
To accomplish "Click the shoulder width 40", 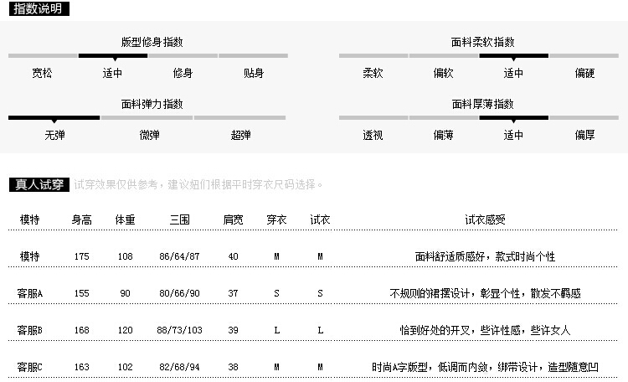I will click(x=233, y=256).
